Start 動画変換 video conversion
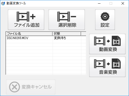 (x=107, y=44)
